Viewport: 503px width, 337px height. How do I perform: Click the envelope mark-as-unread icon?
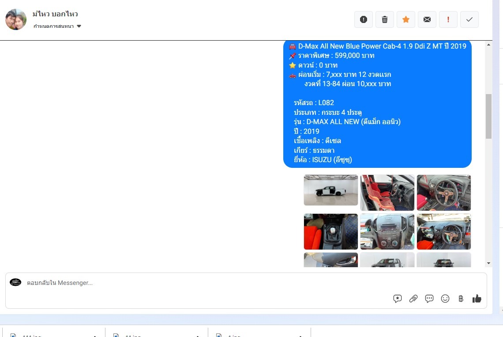(x=427, y=19)
